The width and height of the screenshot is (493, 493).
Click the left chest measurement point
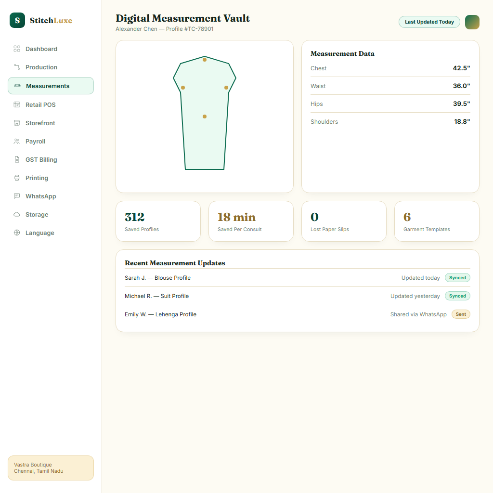coord(182,88)
